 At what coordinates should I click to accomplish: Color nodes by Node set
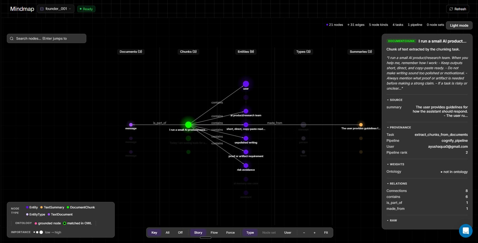(x=269, y=233)
